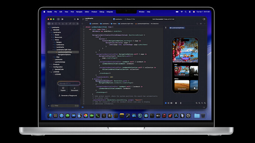Expand the Resources folder
The width and height of the screenshot is (255, 143).
click(x=51, y=37)
